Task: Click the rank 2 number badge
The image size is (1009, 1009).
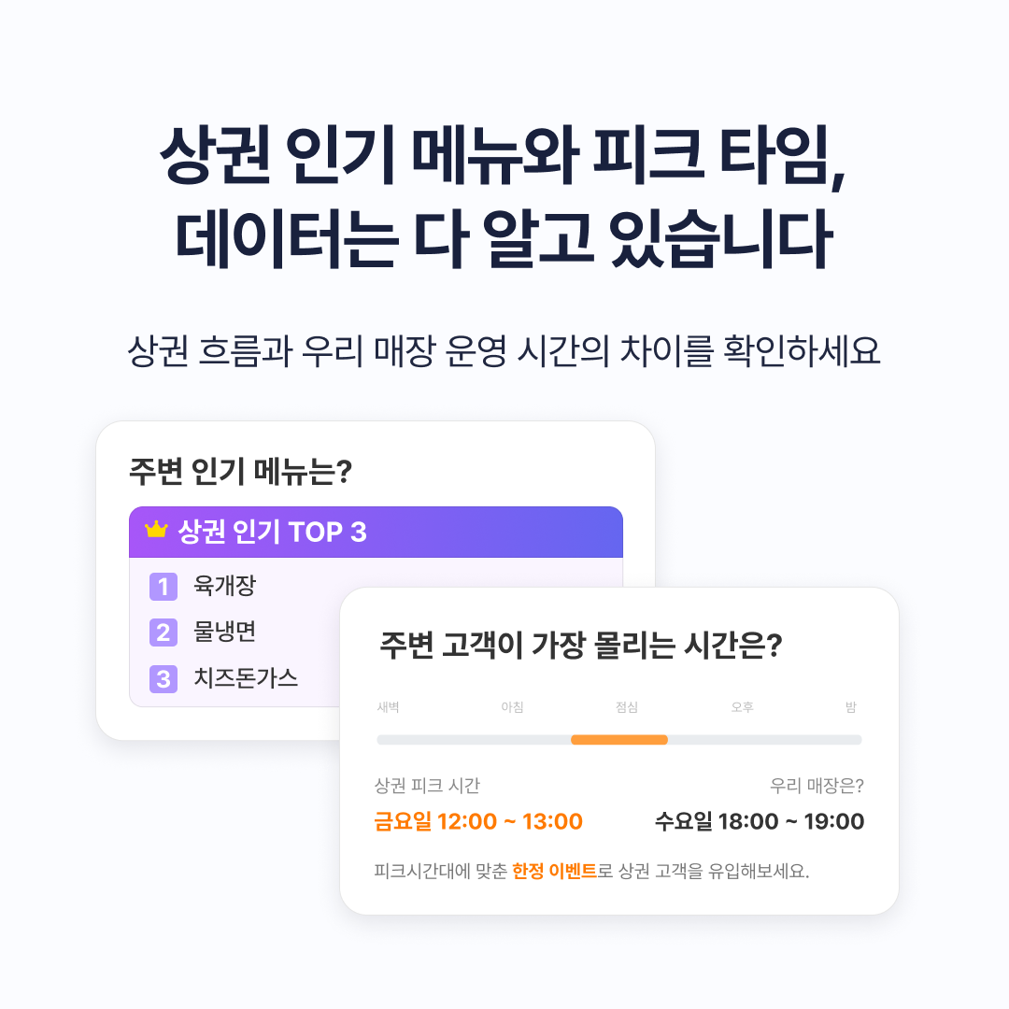Action: tap(163, 632)
